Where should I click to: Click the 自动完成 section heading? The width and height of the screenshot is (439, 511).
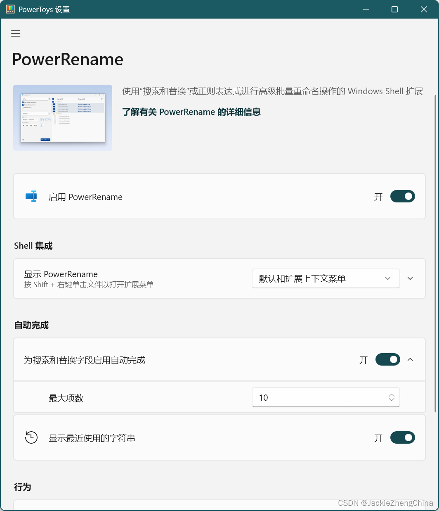[x=31, y=325]
